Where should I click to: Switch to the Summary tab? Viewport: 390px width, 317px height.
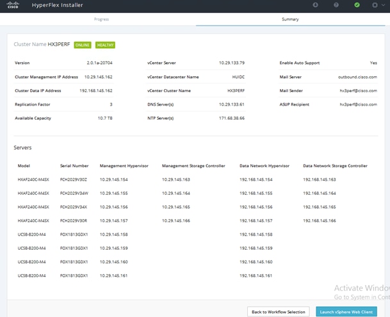click(290, 19)
